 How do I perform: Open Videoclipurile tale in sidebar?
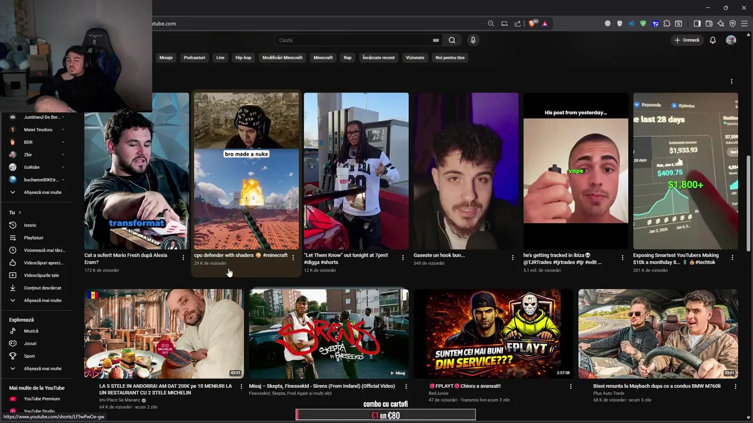[38, 275]
